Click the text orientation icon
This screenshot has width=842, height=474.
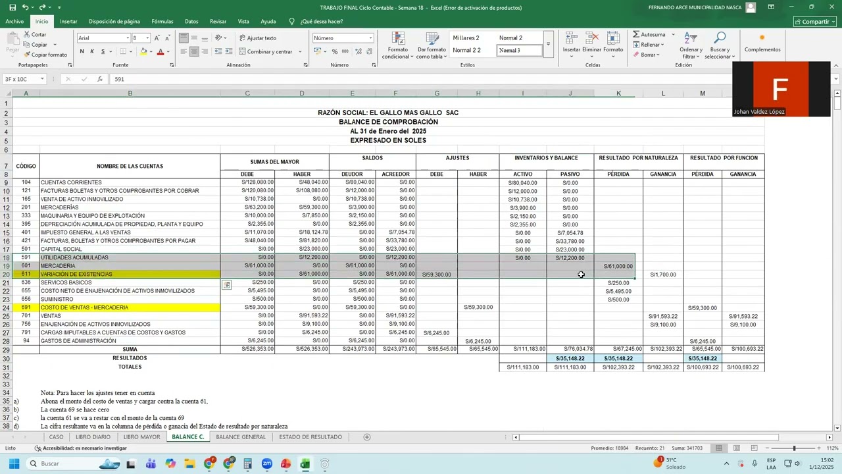[x=219, y=38]
